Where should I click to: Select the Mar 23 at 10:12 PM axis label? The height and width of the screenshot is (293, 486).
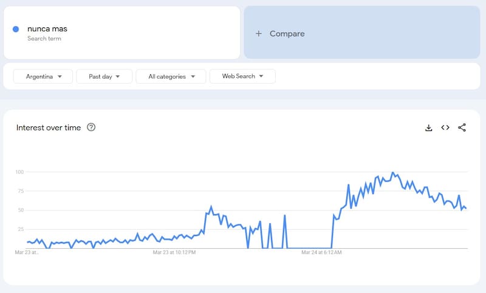click(x=174, y=252)
